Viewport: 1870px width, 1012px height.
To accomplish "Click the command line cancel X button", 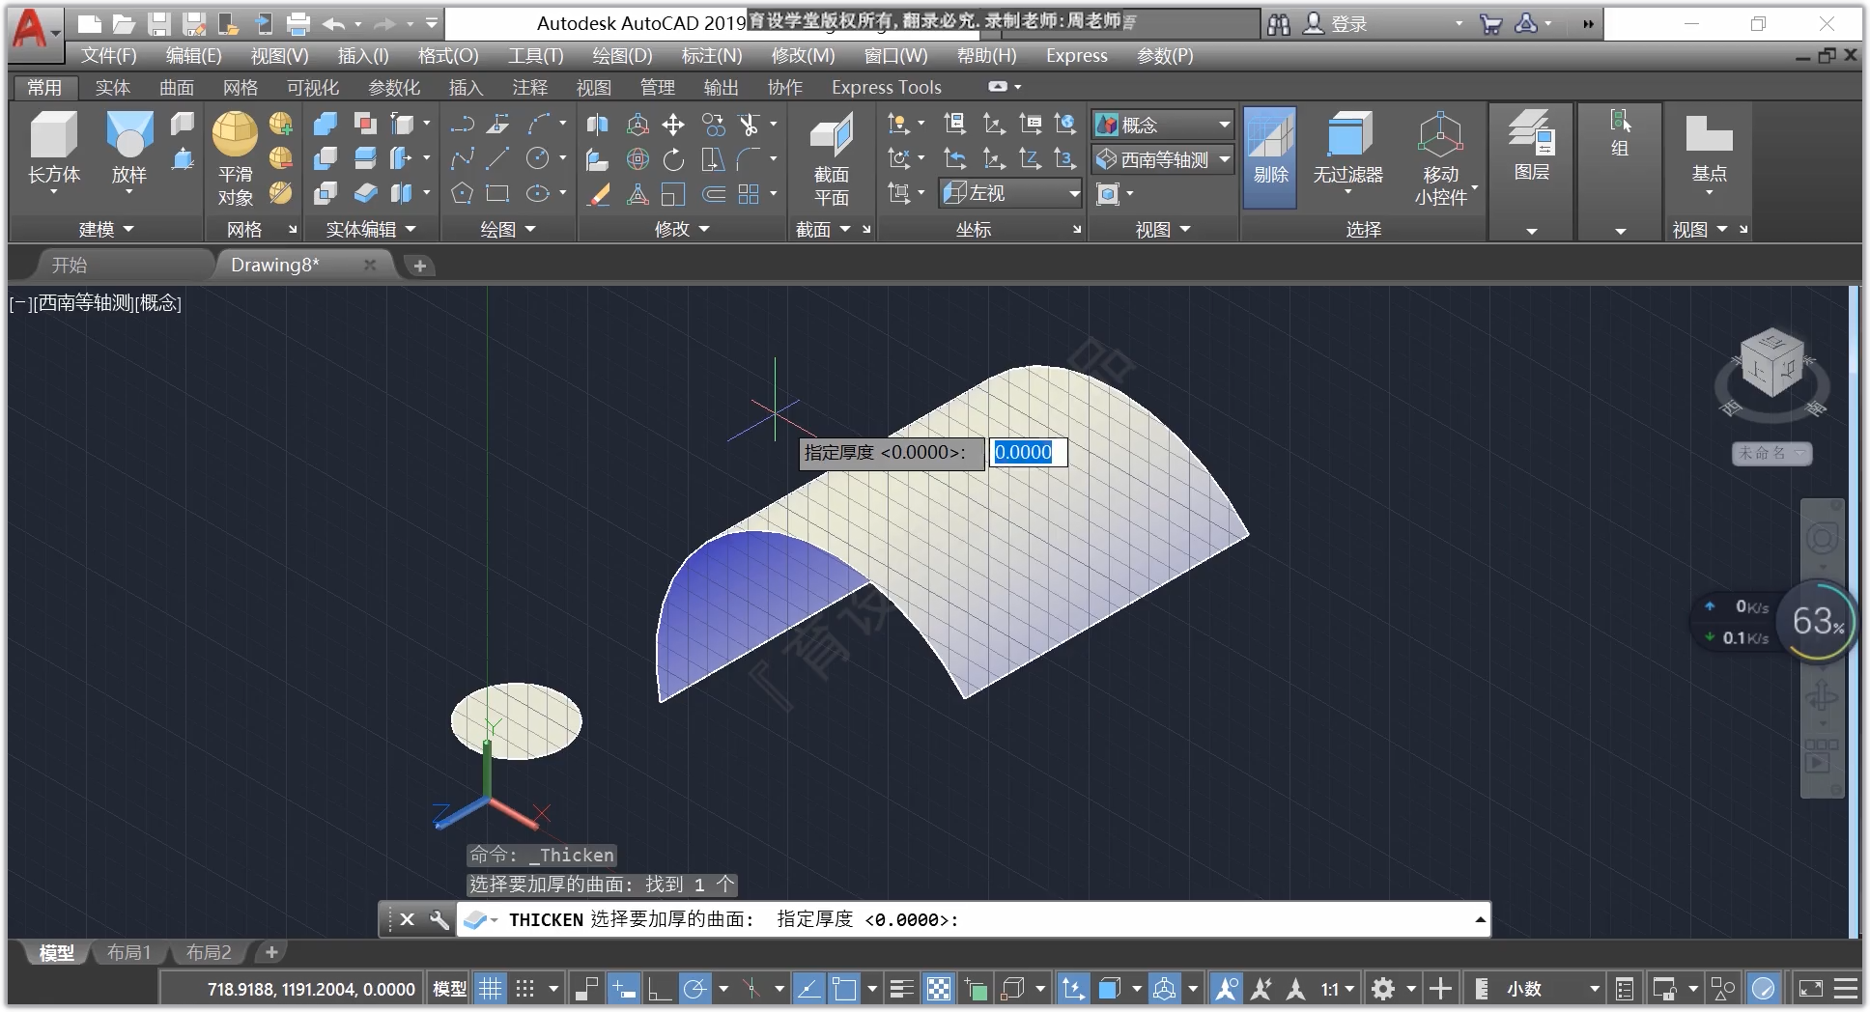I will 408,919.
